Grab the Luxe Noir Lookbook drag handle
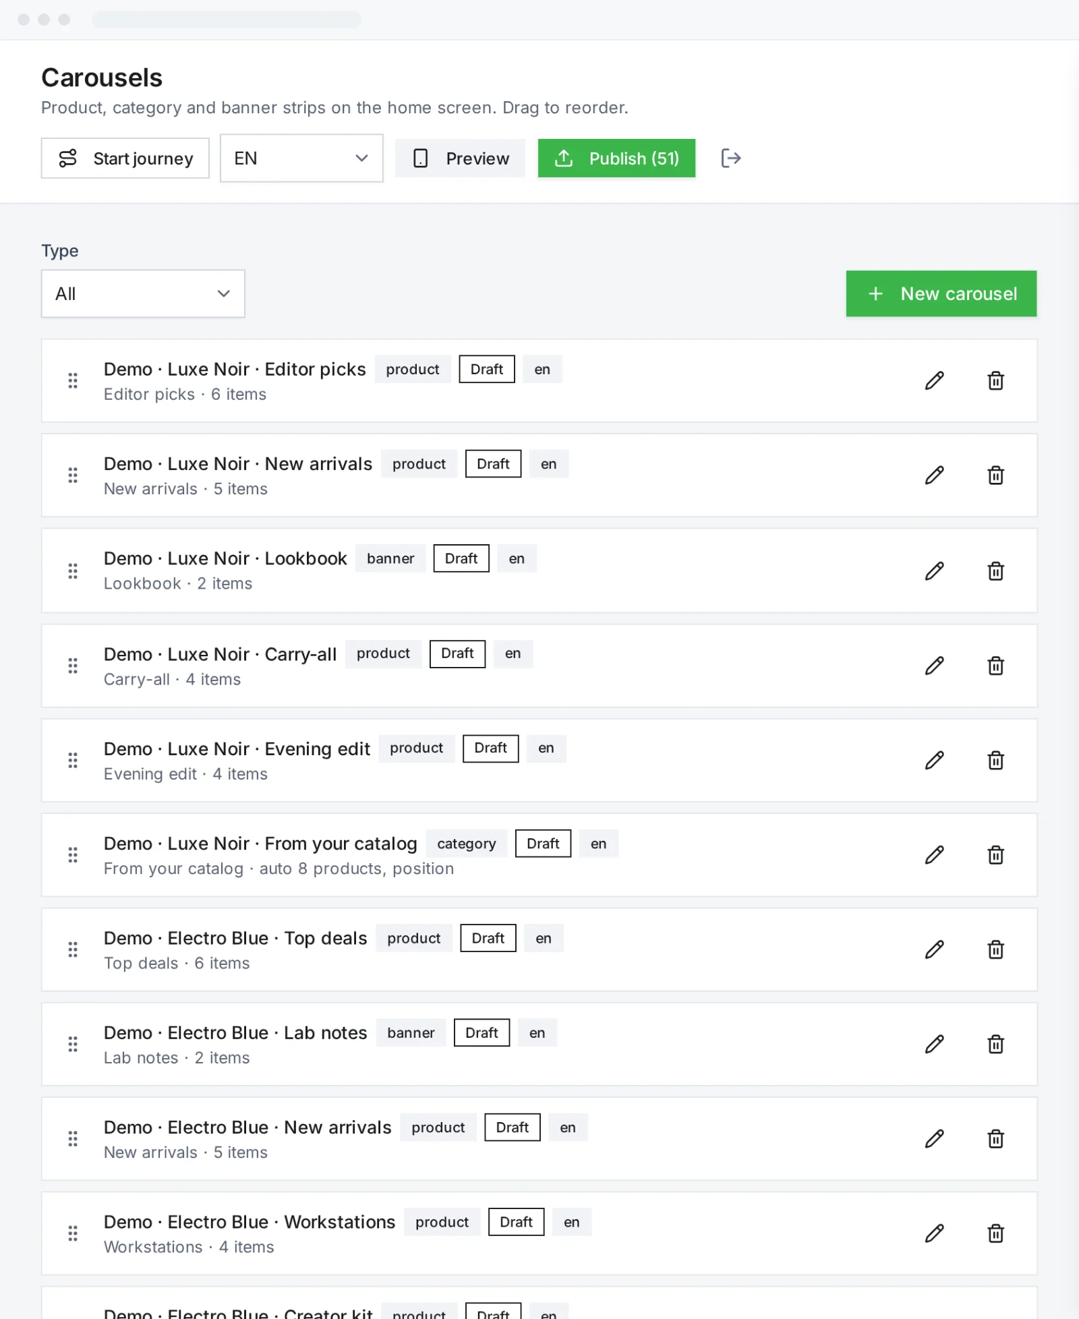The width and height of the screenshot is (1079, 1319). coord(73,571)
